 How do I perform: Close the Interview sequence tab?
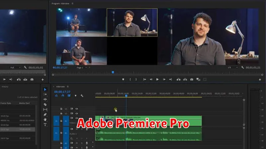pyautogui.click(x=54, y=86)
